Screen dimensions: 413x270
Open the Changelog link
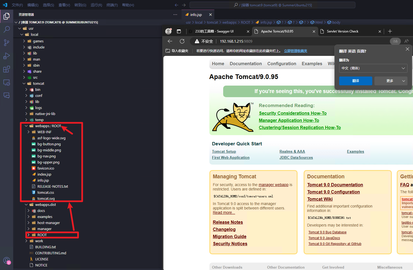click(224, 229)
